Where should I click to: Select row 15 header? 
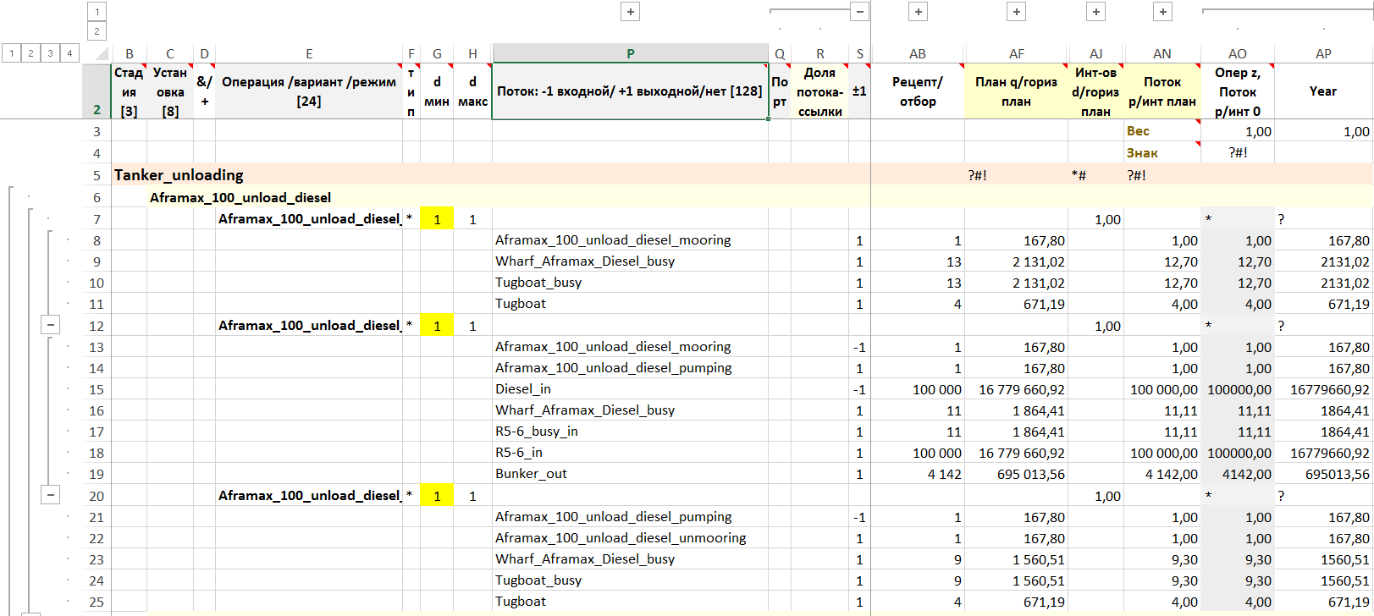(x=97, y=389)
